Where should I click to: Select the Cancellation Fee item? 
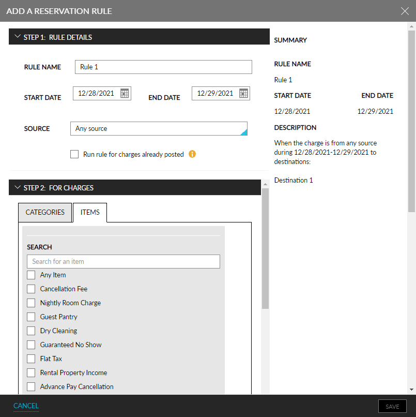[30, 289]
